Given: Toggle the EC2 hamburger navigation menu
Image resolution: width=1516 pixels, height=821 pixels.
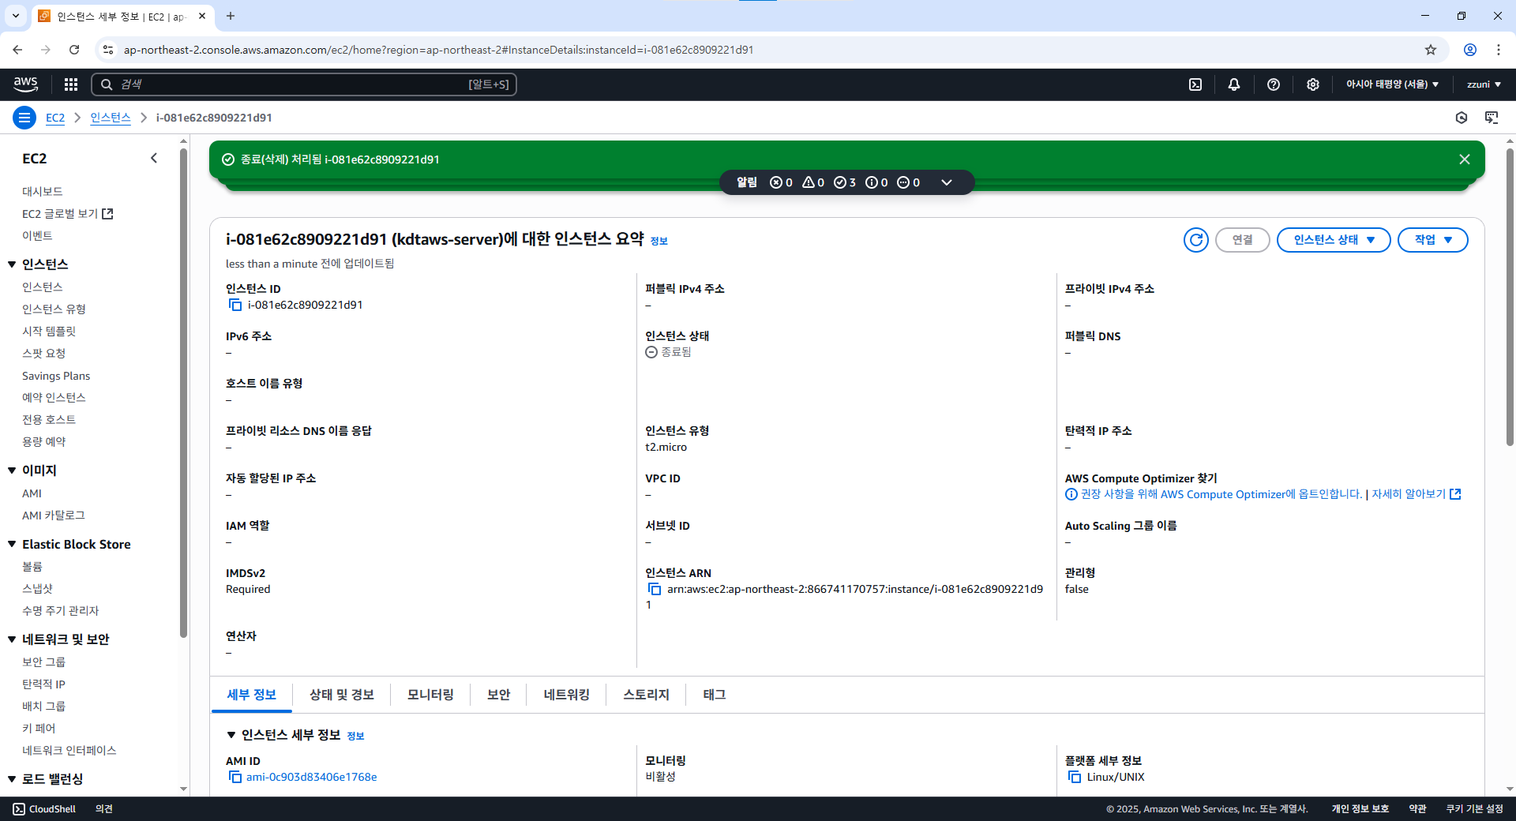Looking at the screenshot, I should click(24, 118).
